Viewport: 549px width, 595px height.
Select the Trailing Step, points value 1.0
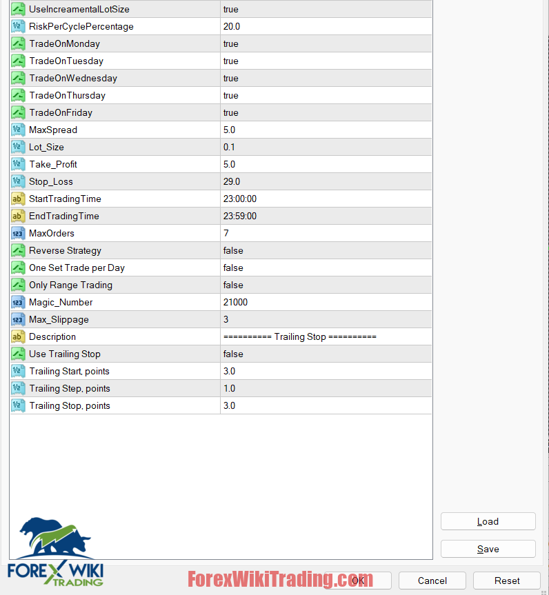pos(229,388)
